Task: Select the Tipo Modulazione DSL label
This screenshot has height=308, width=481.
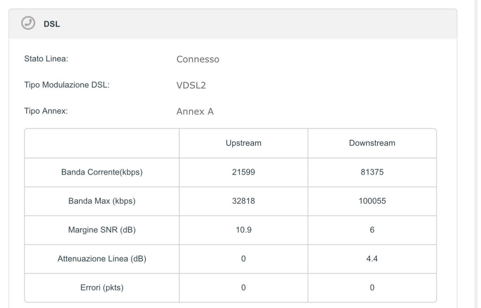Action: [x=67, y=85]
